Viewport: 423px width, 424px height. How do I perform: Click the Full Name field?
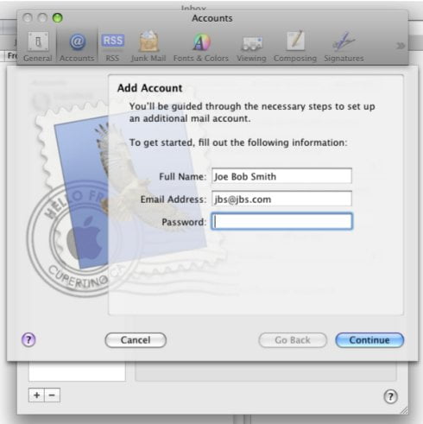pyautogui.click(x=281, y=176)
